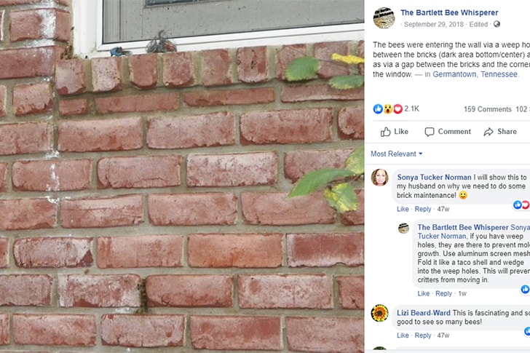Open the 159 Comments count
530x353 pixels.
point(488,109)
